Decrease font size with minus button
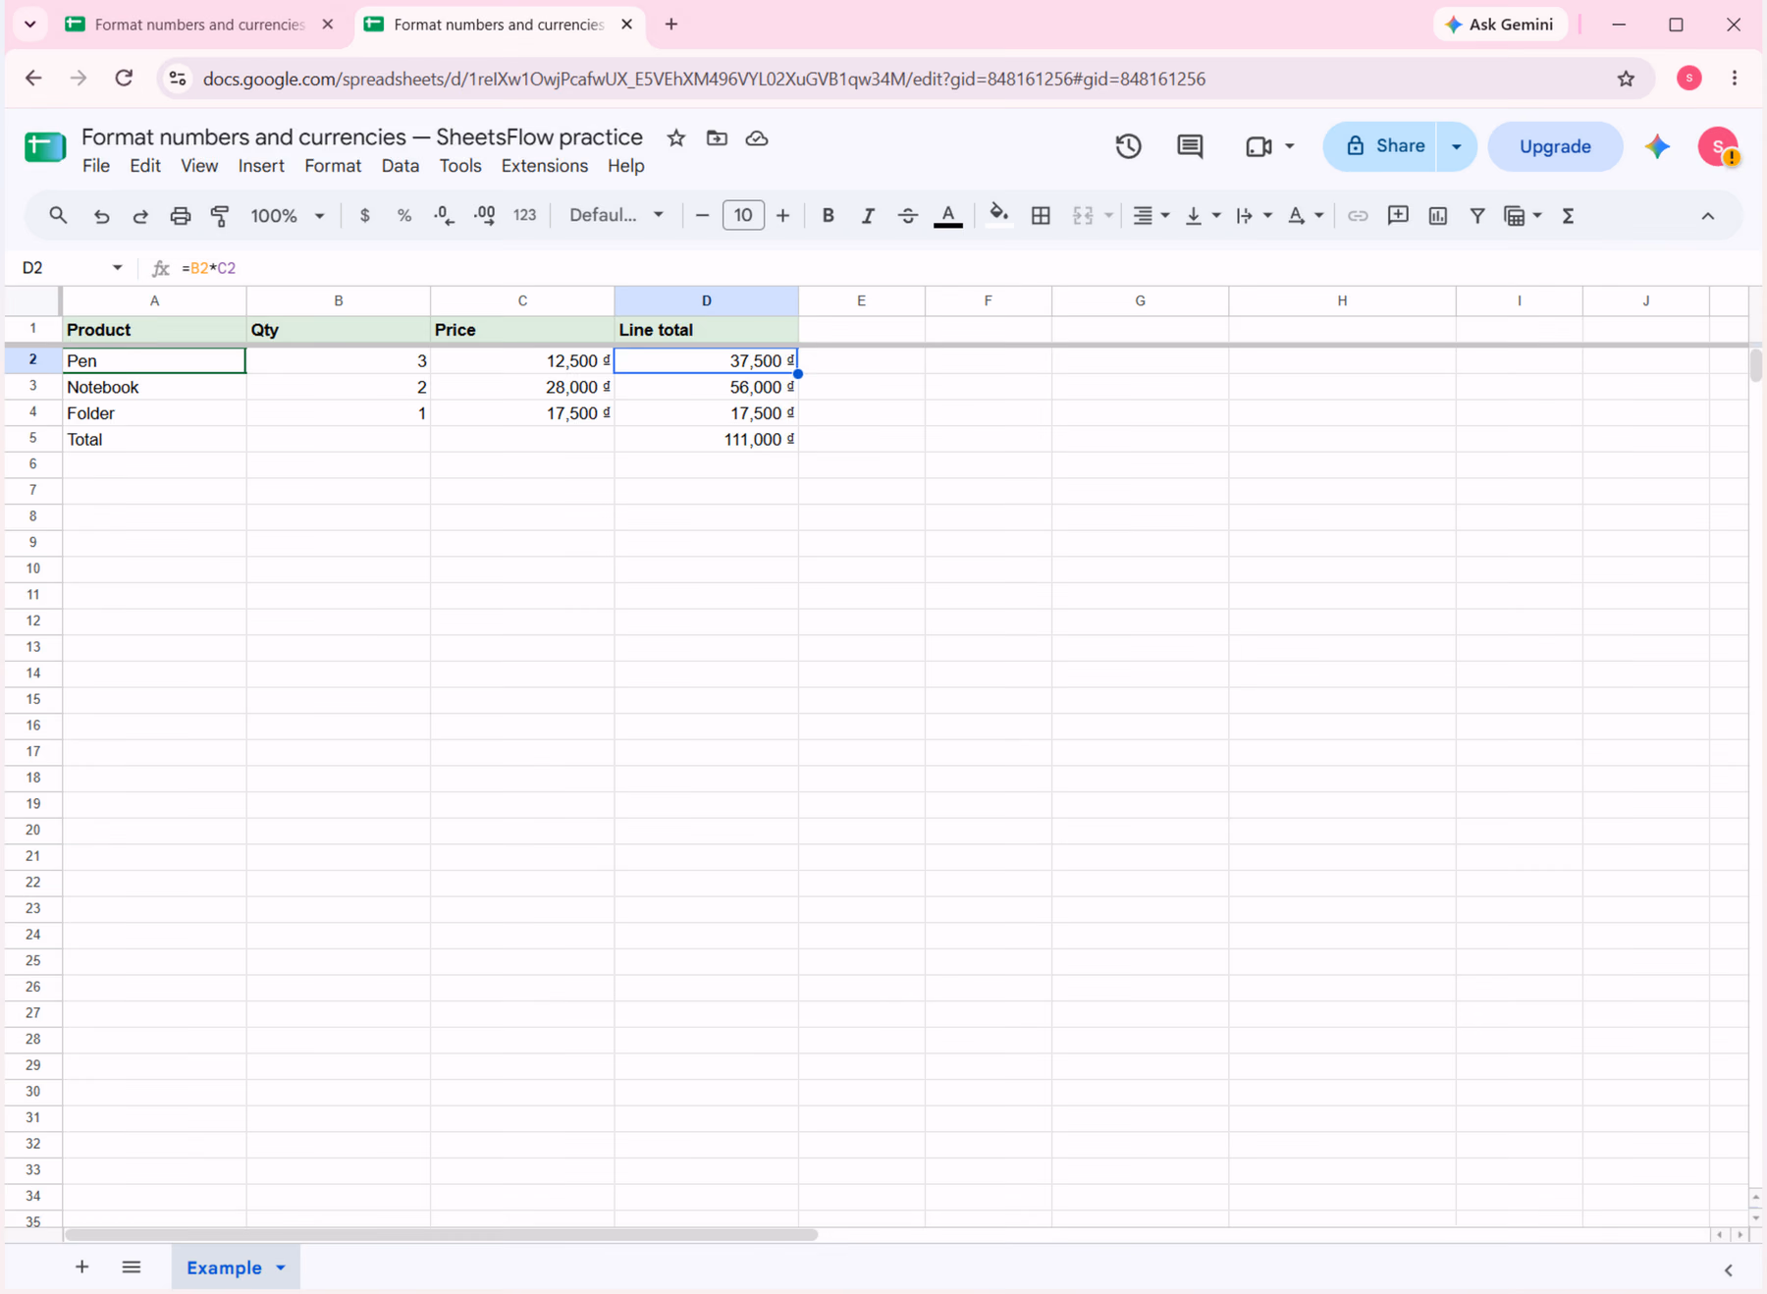 (x=702, y=216)
